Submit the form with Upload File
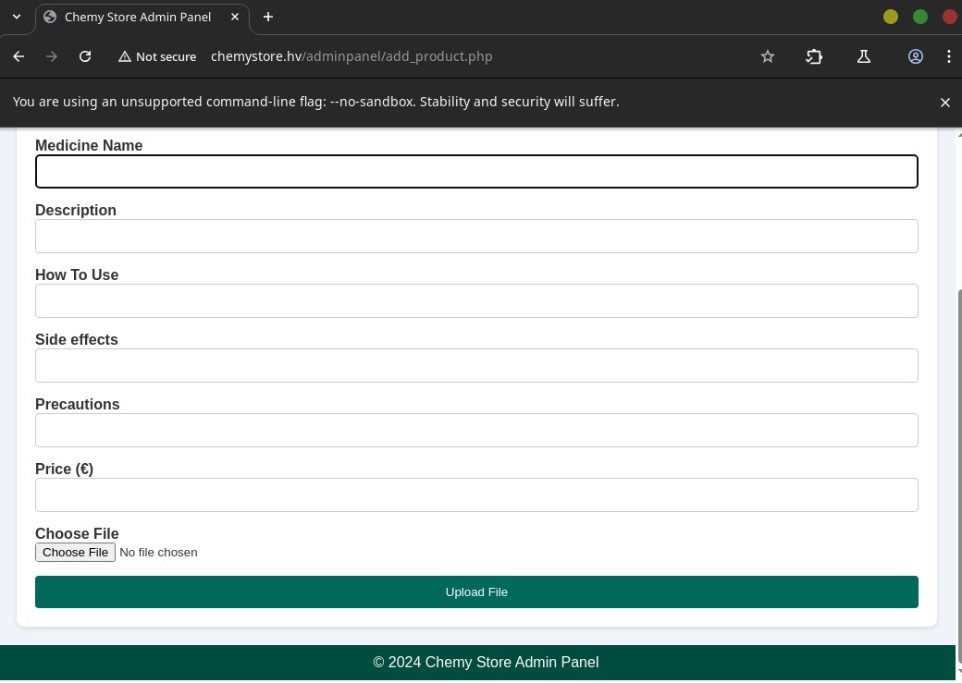The image size is (962, 683). coord(476,592)
